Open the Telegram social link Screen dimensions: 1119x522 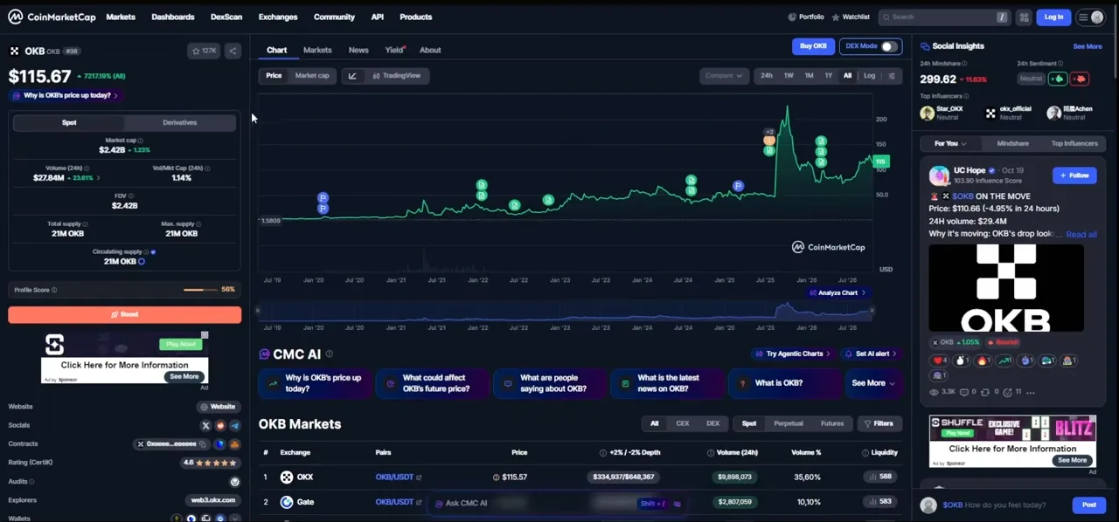[x=234, y=425]
